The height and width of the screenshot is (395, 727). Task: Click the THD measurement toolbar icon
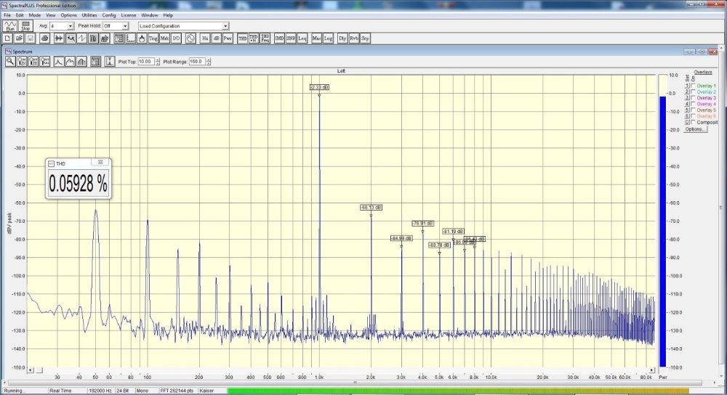point(242,38)
